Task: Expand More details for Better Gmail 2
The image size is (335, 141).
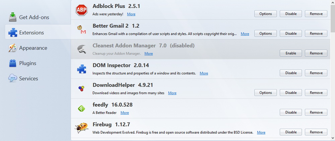Action: [x=245, y=34]
